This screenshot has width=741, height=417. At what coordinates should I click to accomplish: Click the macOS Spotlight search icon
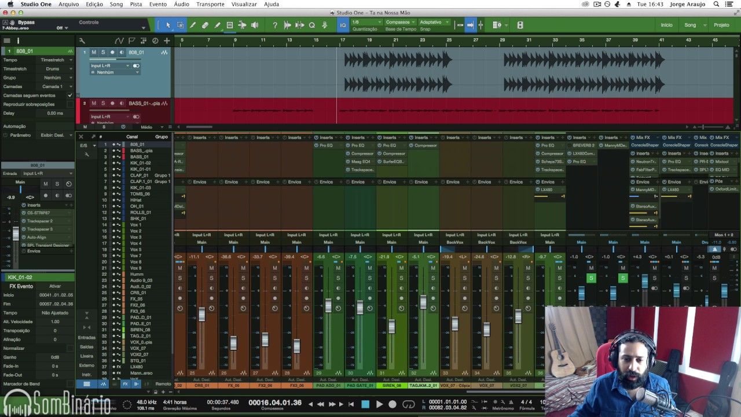716,4
